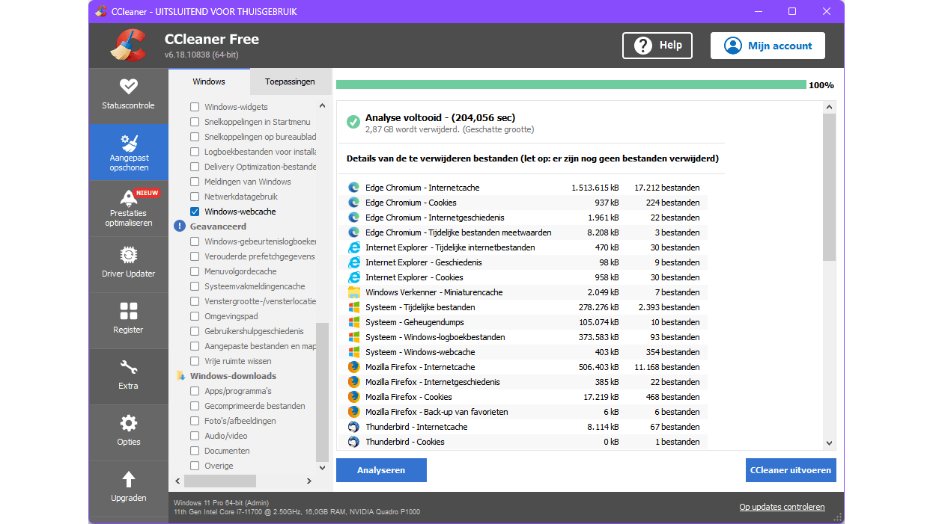Click CCleaner uitvoeren button
933x524 pixels.
791,470
